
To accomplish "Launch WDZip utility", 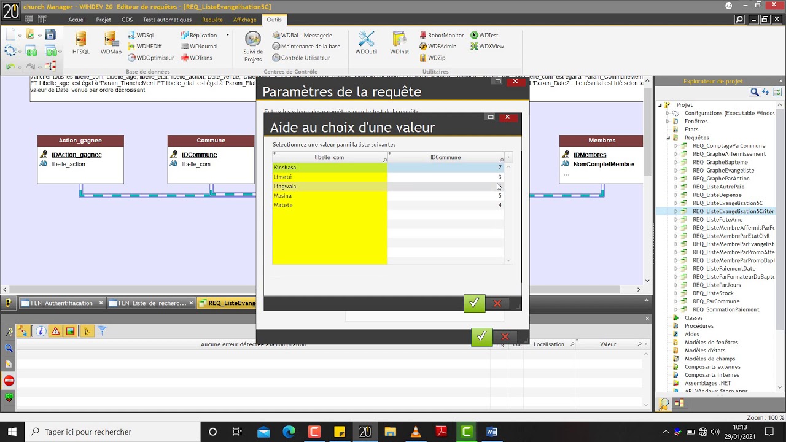I will tap(432, 58).
